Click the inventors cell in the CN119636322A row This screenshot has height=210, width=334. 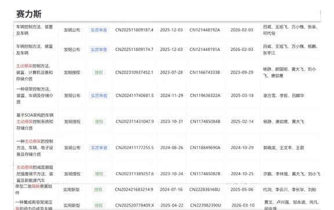pos(284,96)
